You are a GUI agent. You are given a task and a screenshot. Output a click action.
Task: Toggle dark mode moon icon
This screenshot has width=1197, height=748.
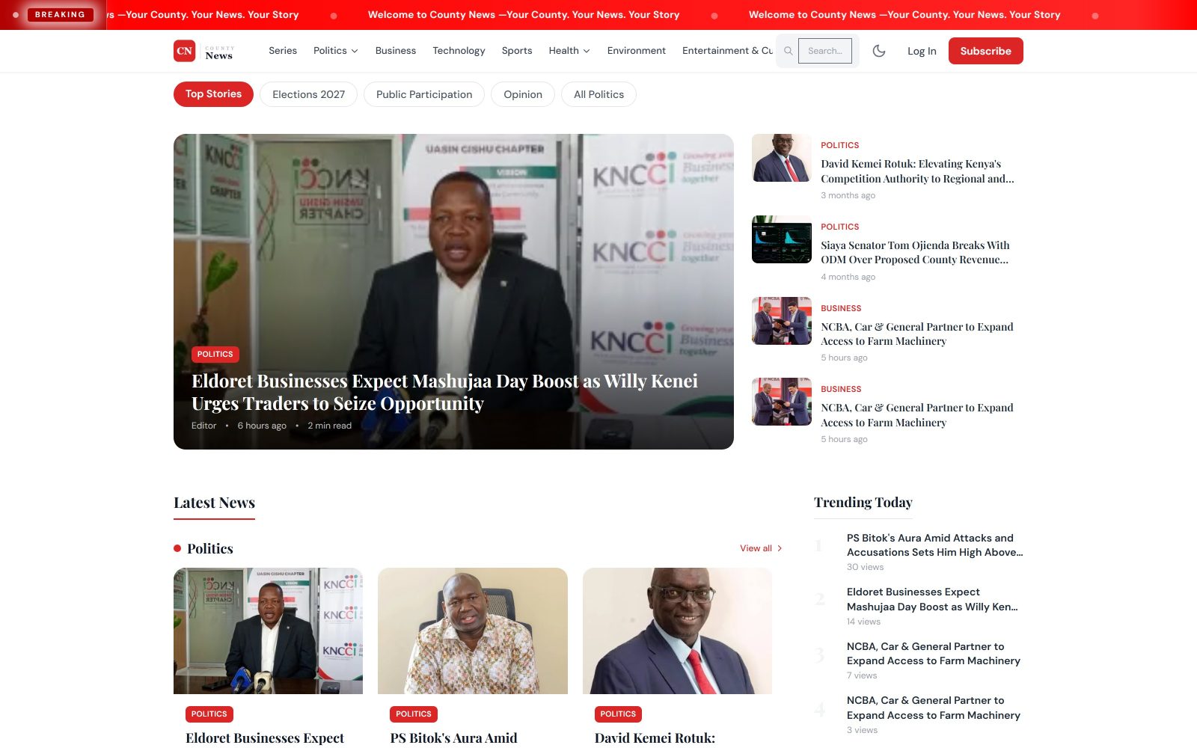[x=879, y=51]
